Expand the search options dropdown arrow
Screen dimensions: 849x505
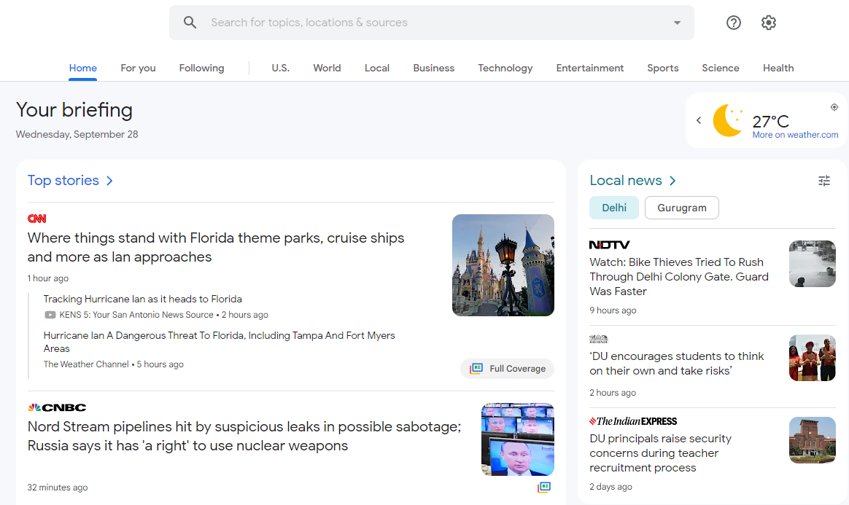coord(677,23)
